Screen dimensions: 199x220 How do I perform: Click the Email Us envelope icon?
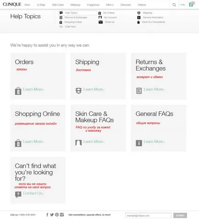[x=100, y=22]
